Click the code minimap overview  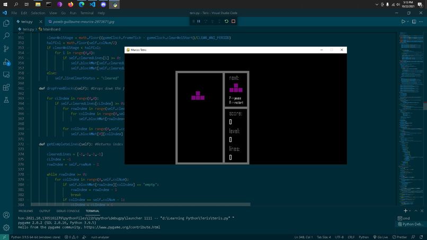coord(412,119)
